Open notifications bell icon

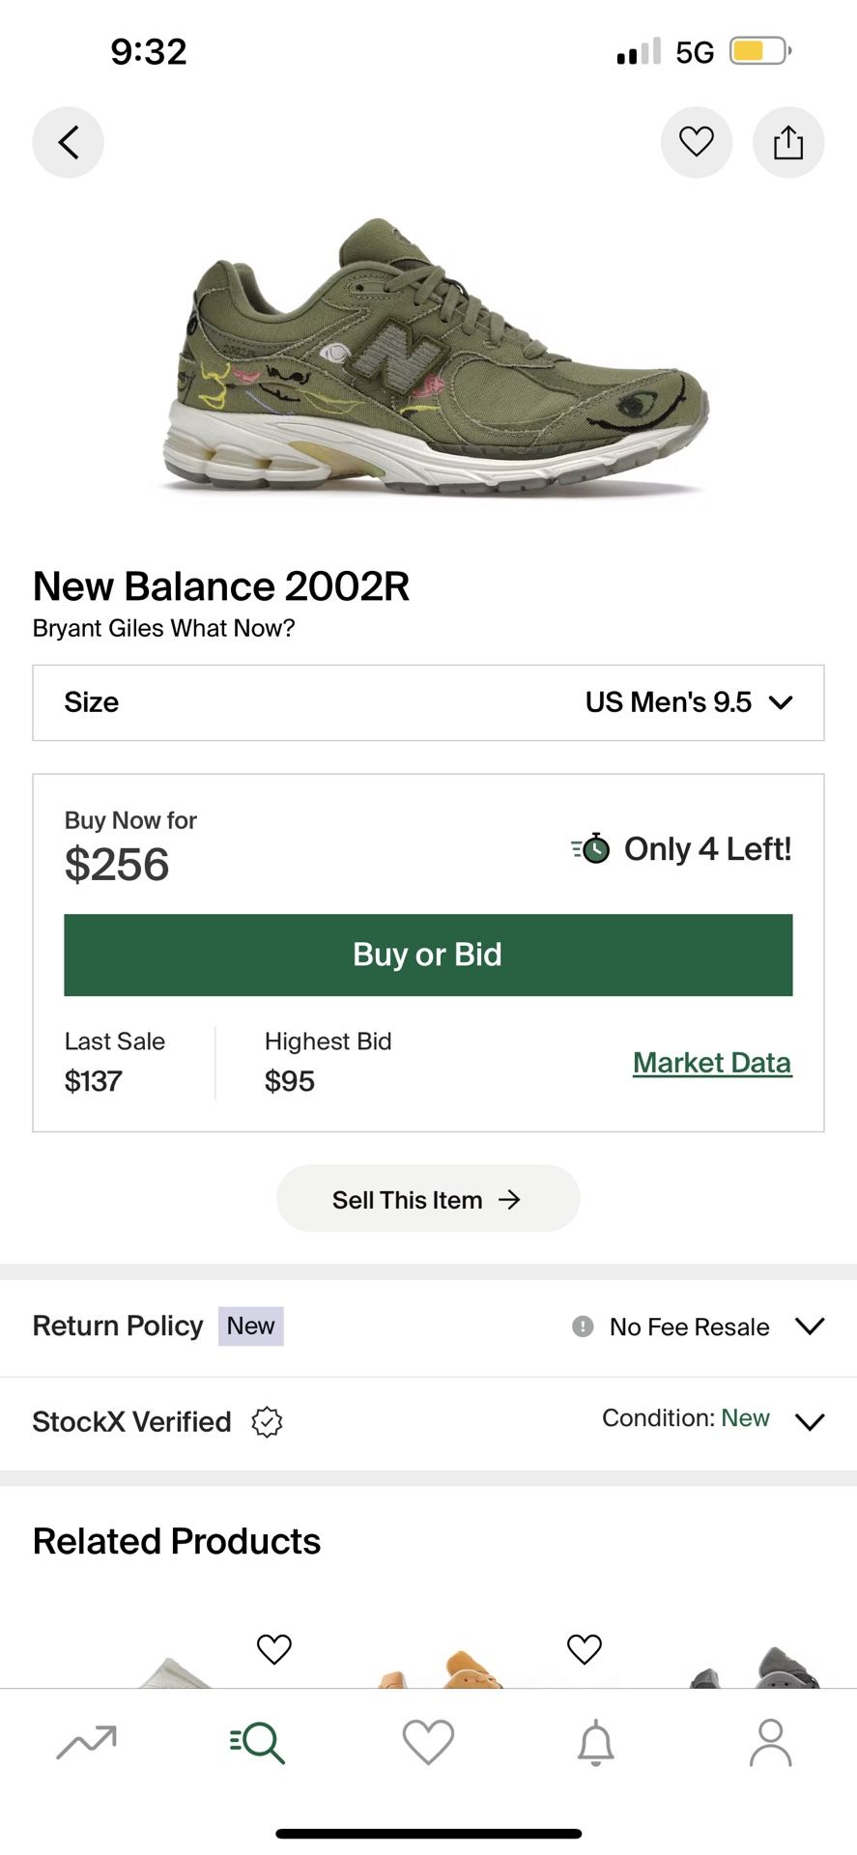point(596,1743)
